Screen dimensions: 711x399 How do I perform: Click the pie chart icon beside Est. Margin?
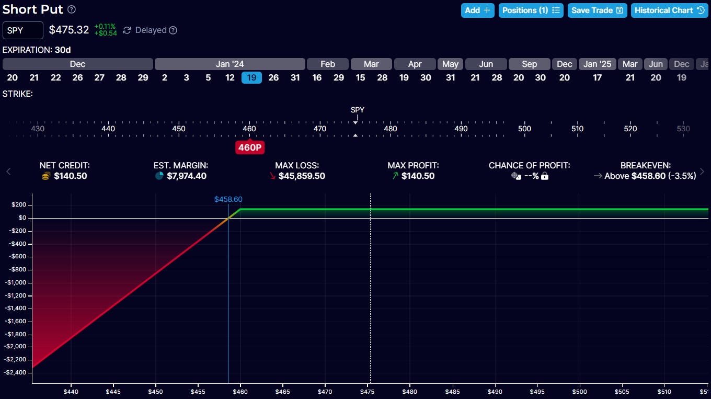159,176
